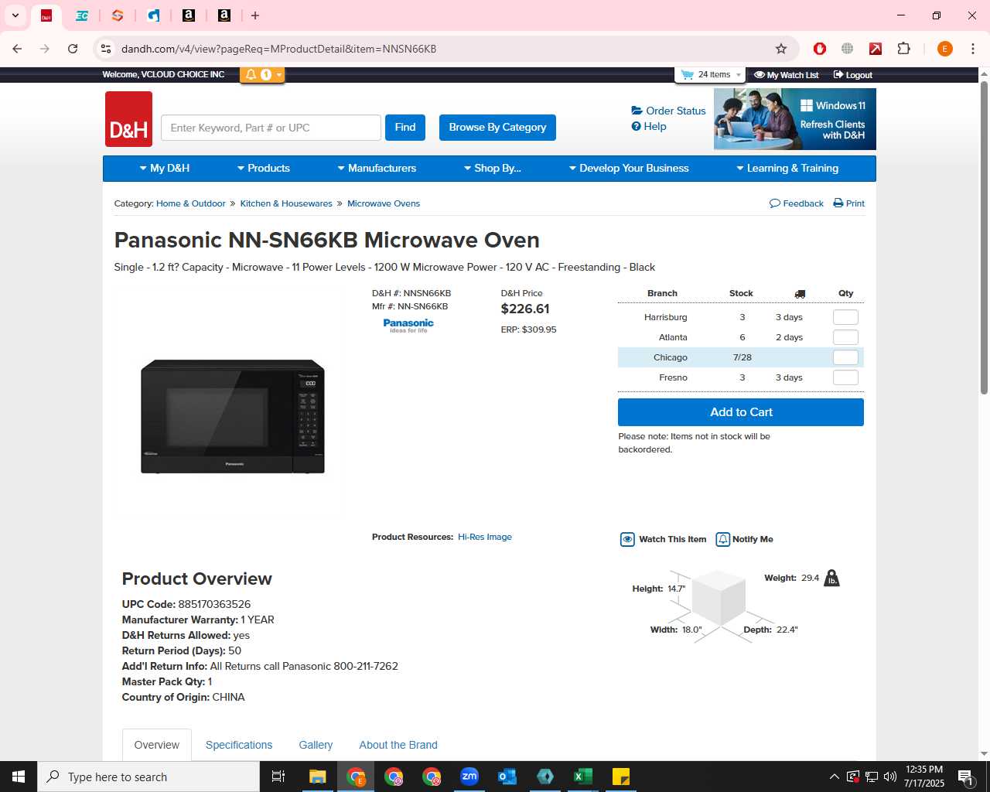Print this product page

pyautogui.click(x=848, y=203)
